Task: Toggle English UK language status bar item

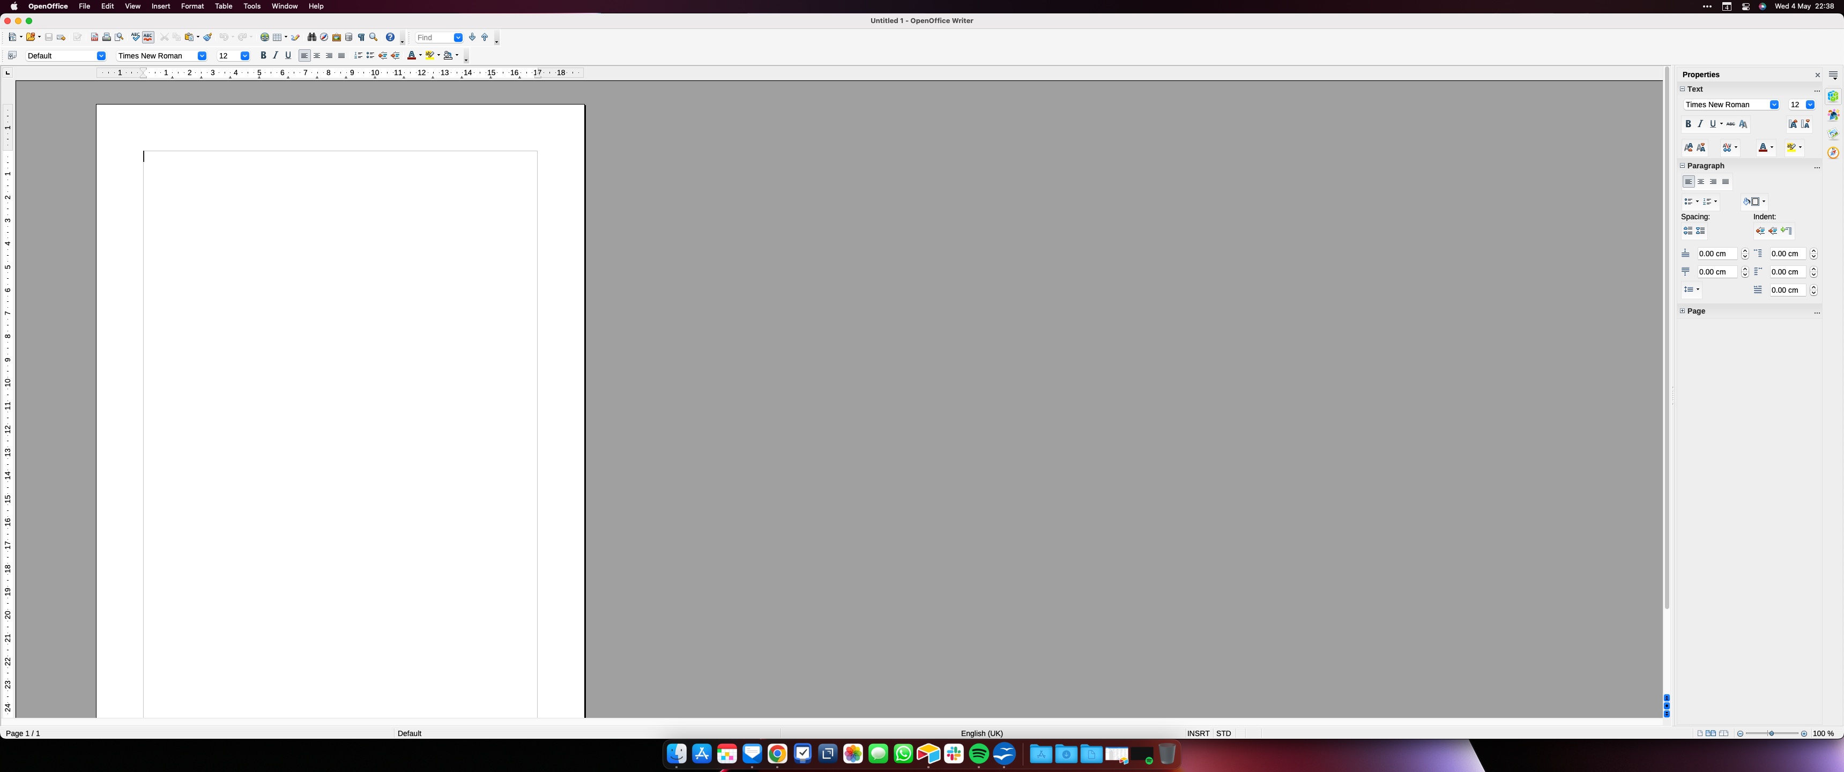Action: tap(982, 733)
